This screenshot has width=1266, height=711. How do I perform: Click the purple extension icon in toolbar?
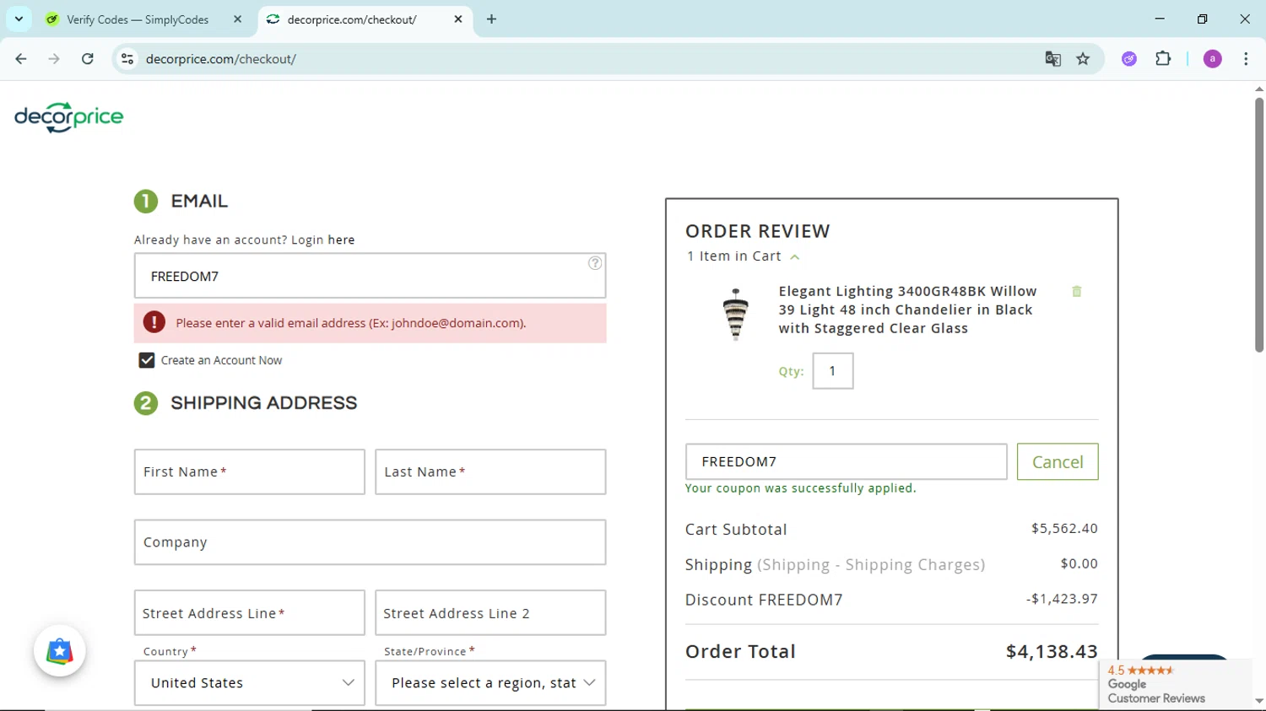pos(1129,59)
